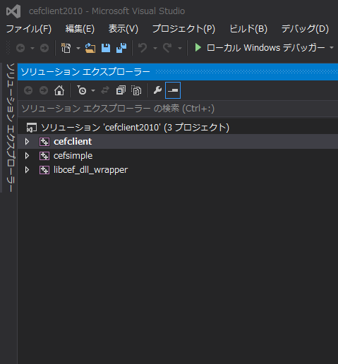The image size is (338, 364).
Task: Click green Start debugging play icon
Action: (198, 47)
